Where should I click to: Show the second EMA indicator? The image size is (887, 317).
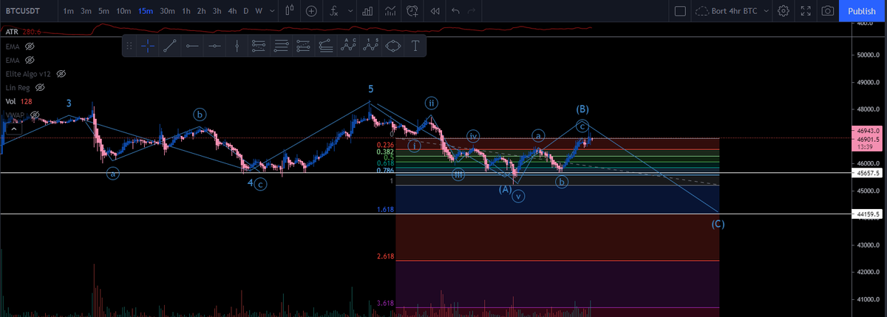click(30, 59)
